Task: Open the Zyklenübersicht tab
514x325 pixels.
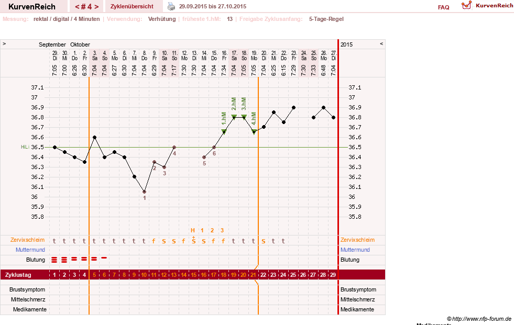Action: (x=132, y=6)
